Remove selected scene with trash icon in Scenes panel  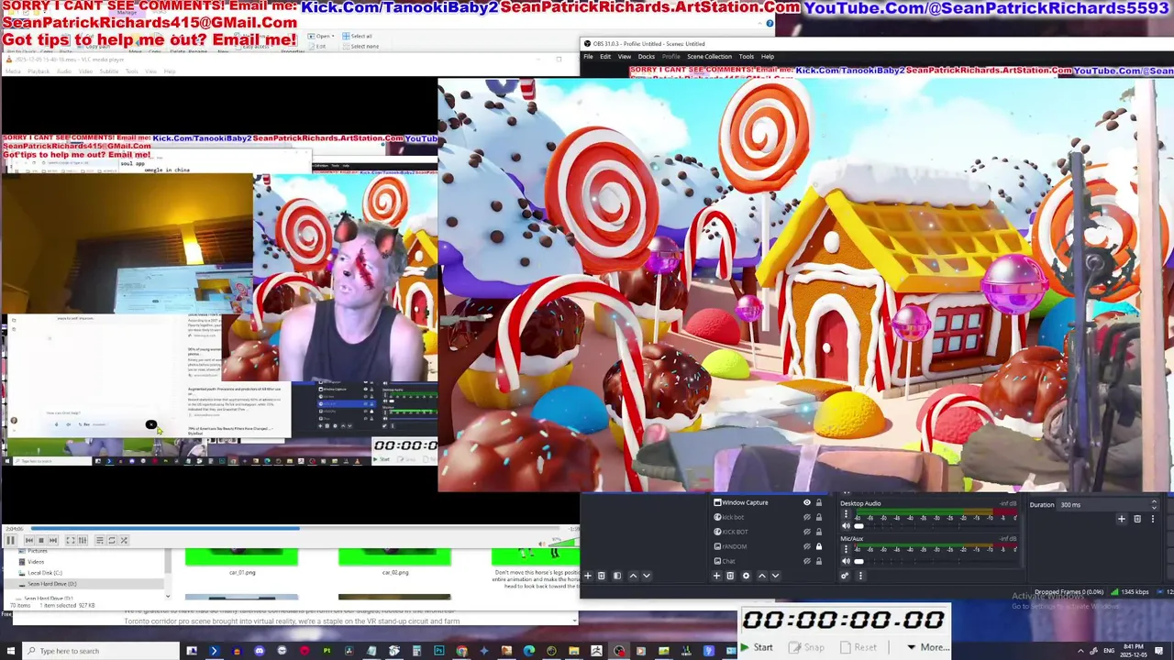pos(601,576)
